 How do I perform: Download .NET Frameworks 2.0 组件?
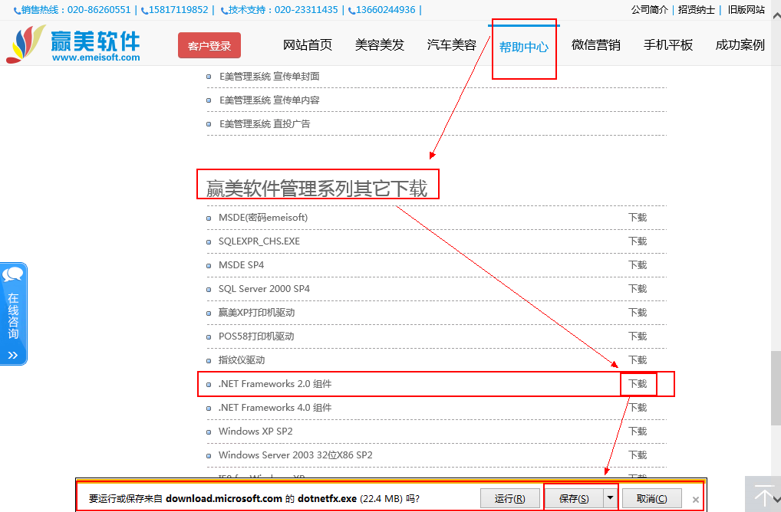tap(638, 384)
